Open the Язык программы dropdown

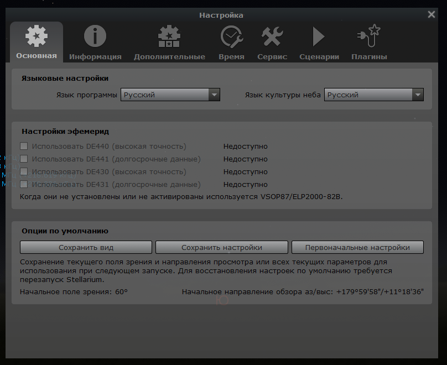coord(170,95)
